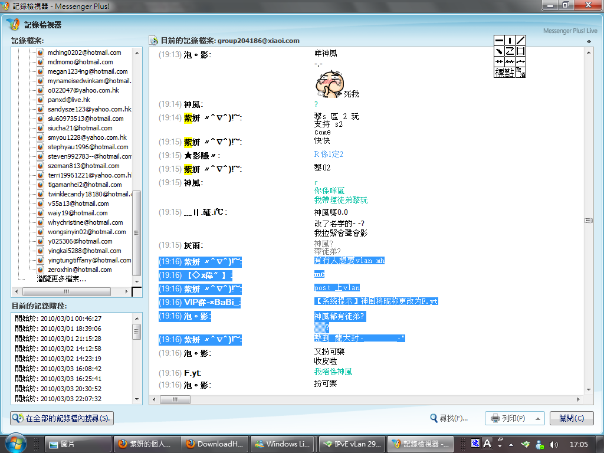
Task: Click the square box stroke key in IME pad
Action: pyautogui.click(x=520, y=51)
